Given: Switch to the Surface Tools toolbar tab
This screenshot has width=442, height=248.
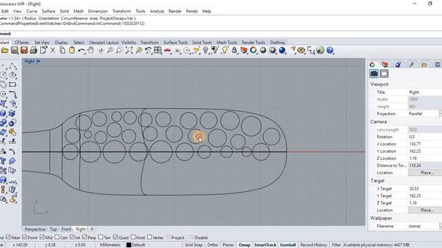Looking at the screenshot, I should pyautogui.click(x=175, y=43).
